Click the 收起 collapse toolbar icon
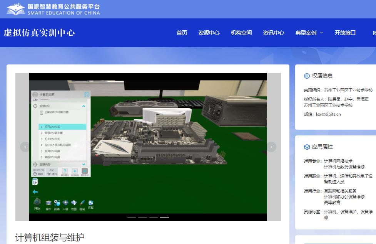Viewport: 376px width, 244px height. point(91,203)
